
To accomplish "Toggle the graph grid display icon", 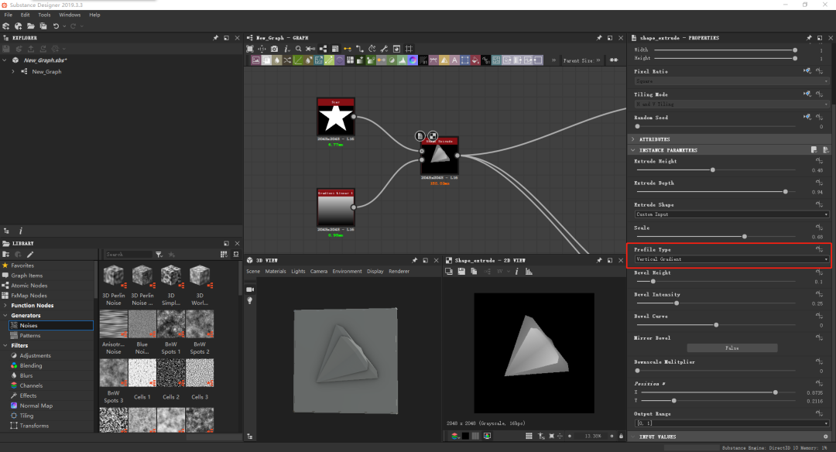I will click(x=409, y=49).
